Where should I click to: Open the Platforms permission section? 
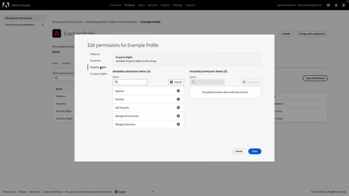point(95,54)
